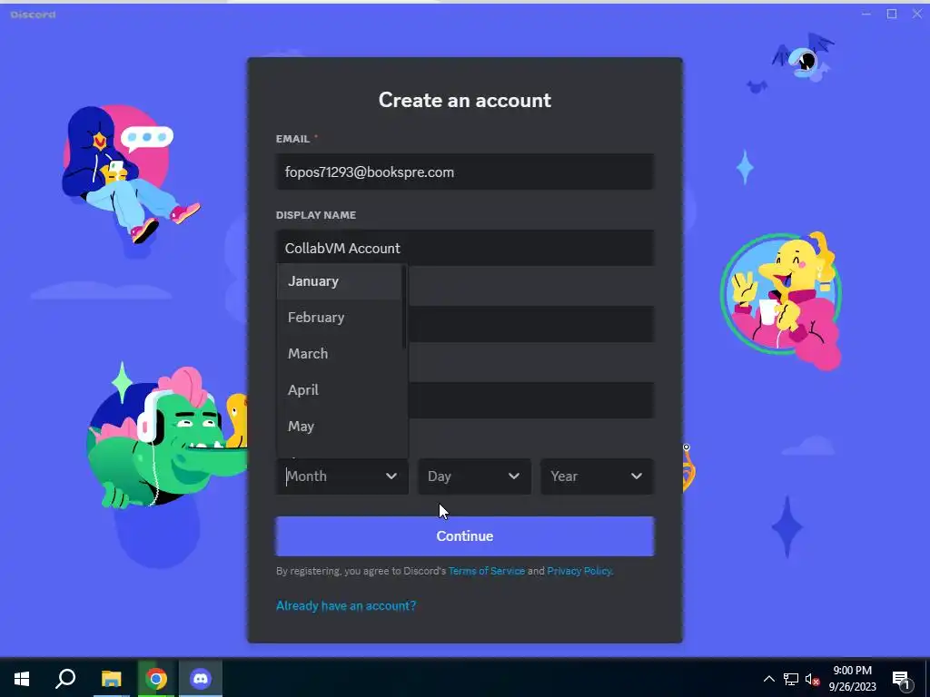The width and height of the screenshot is (930, 697).
Task: Click the Month dropdown chevron arrow
Action: 391,476
